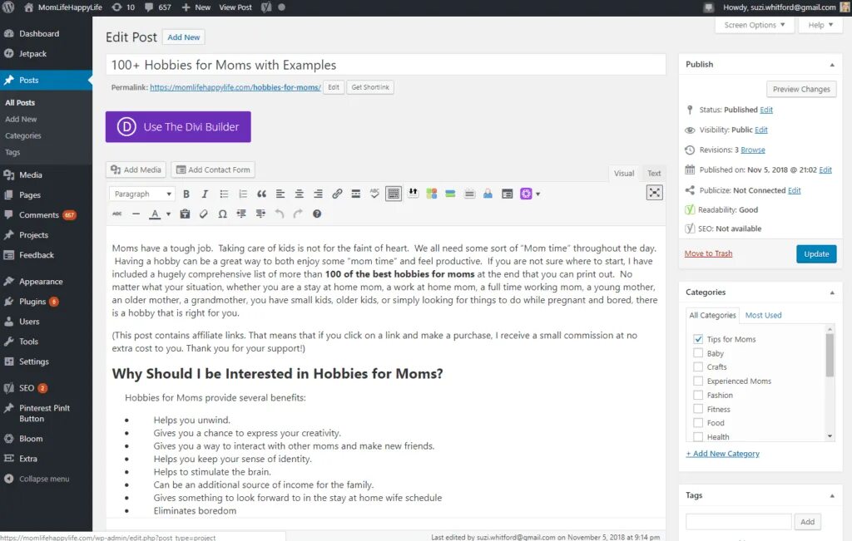Screen dimensions: 852x541
Task: Select the All Categories tab
Action: point(712,315)
